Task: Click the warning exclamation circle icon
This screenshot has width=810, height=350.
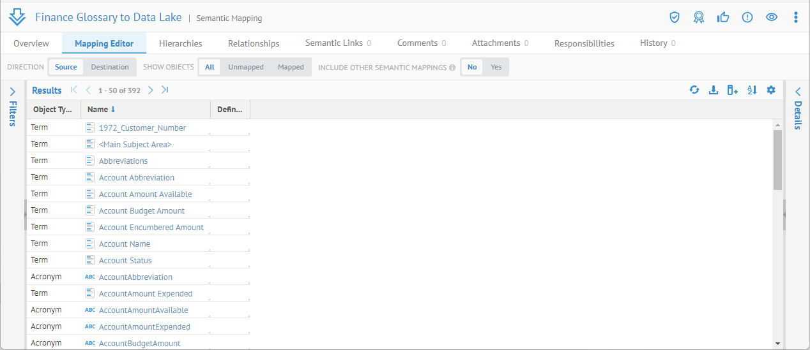Action: [x=747, y=17]
